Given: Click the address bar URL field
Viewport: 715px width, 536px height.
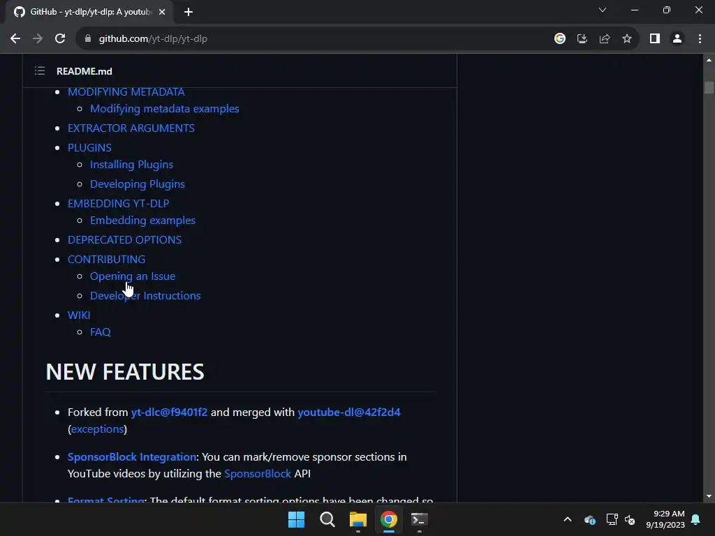Looking at the screenshot, I should [315, 39].
